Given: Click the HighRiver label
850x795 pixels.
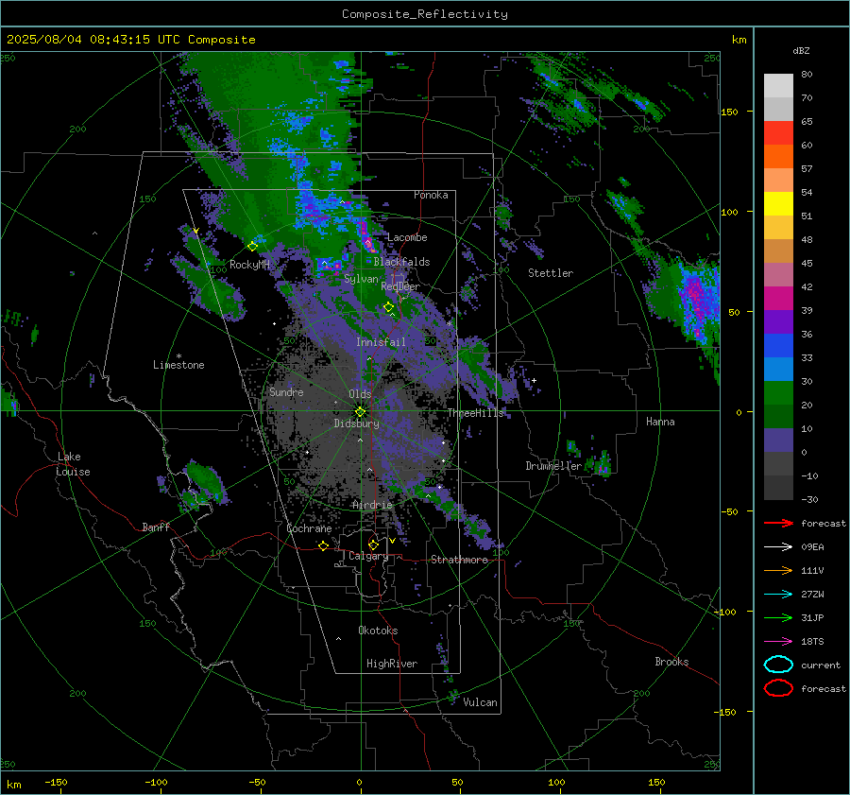Looking at the screenshot, I should 392,664.
